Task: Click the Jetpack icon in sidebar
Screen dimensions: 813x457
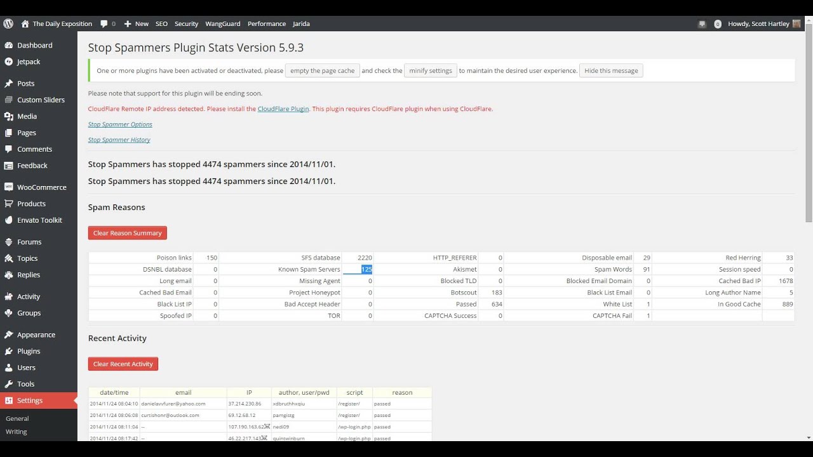Action: [8, 62]
